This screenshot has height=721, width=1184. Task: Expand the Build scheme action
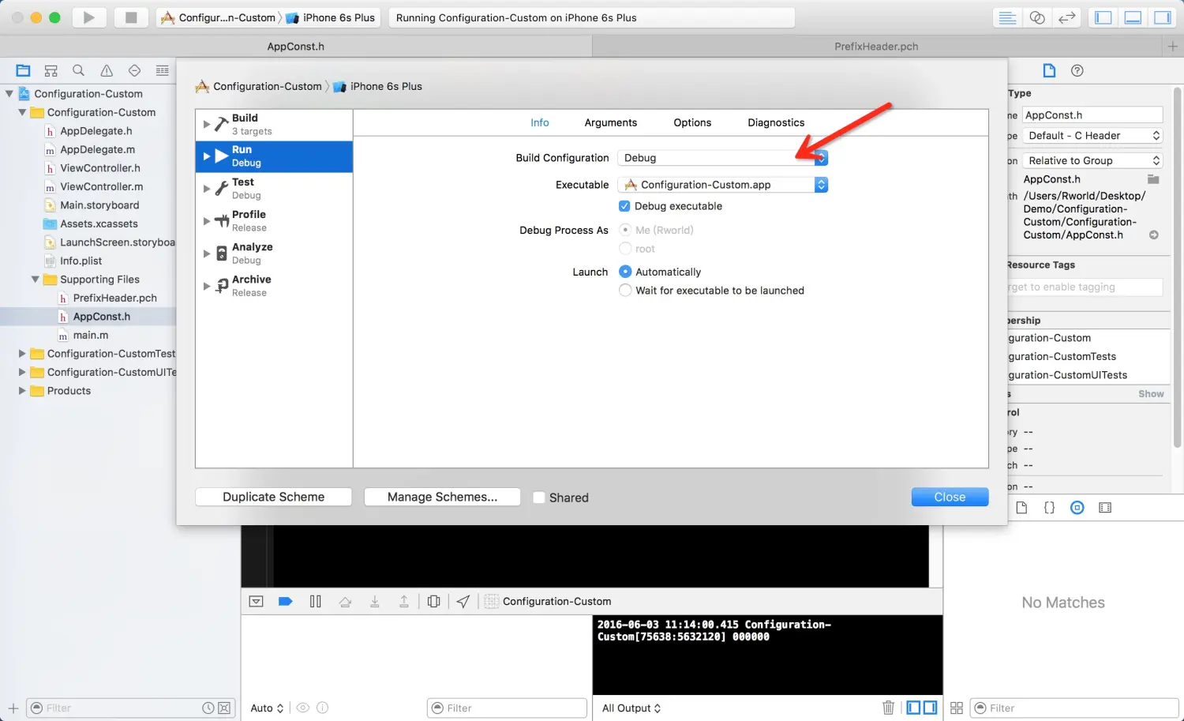tap(207, 124)
